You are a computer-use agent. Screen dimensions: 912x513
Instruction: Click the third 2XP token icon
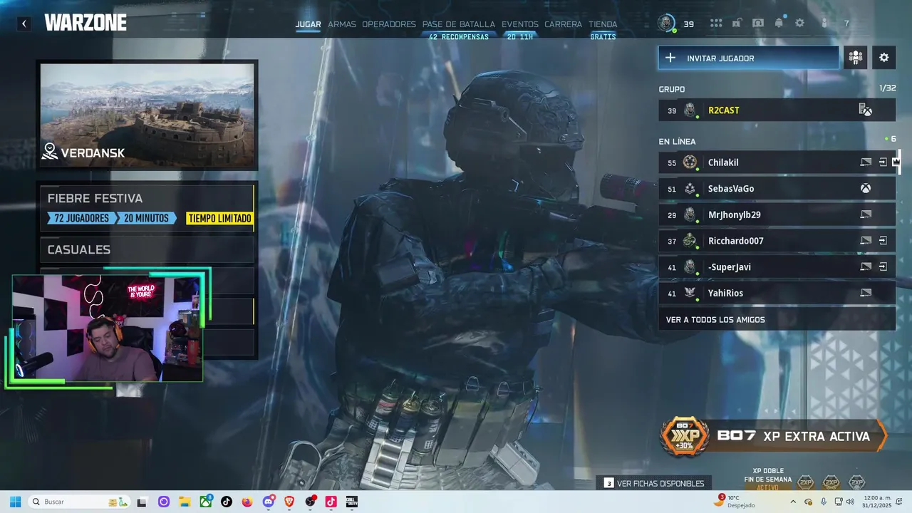tap(856, 482)
